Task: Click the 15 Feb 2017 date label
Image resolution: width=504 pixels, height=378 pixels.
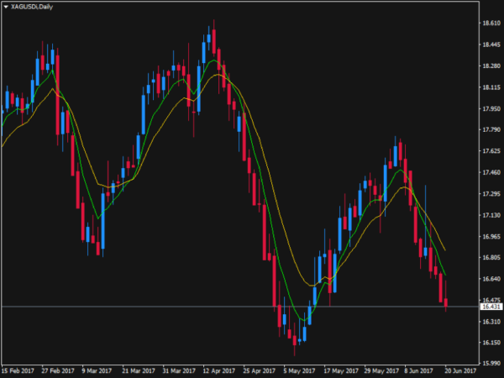Action: click(18, 371)
